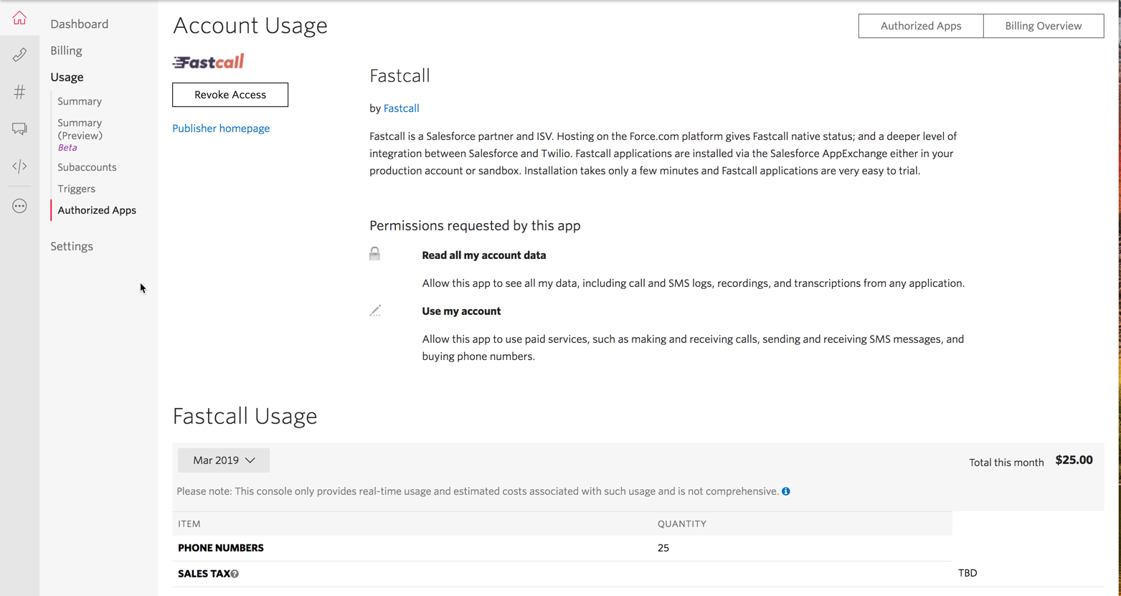Switch to the Billing Overview tab
Image resolution: width=1121 pixels, height=596 pixels.
[x=1043, y=26]
